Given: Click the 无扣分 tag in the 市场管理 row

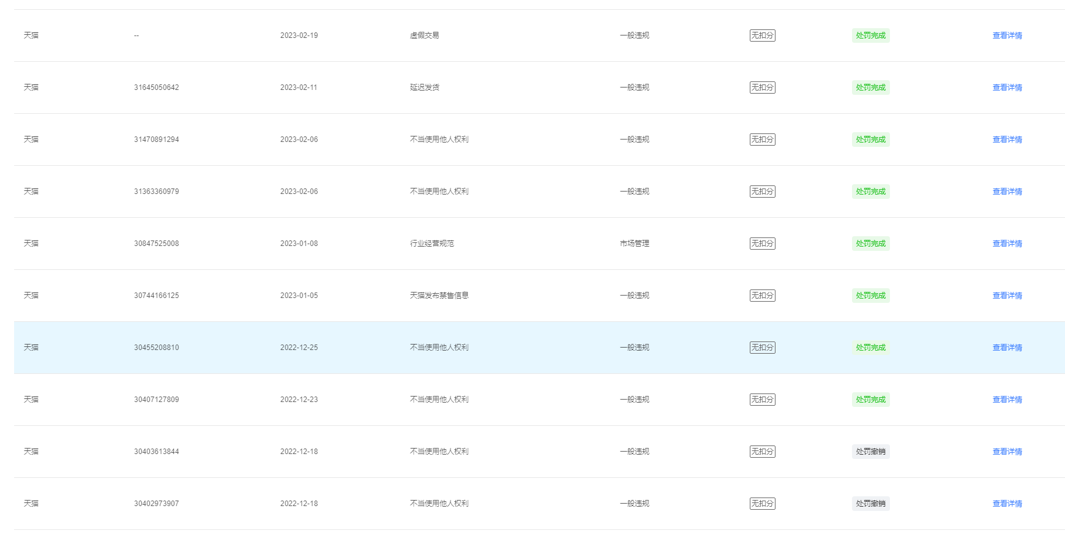Looking at the screenshot, I should tap(762, 244).
